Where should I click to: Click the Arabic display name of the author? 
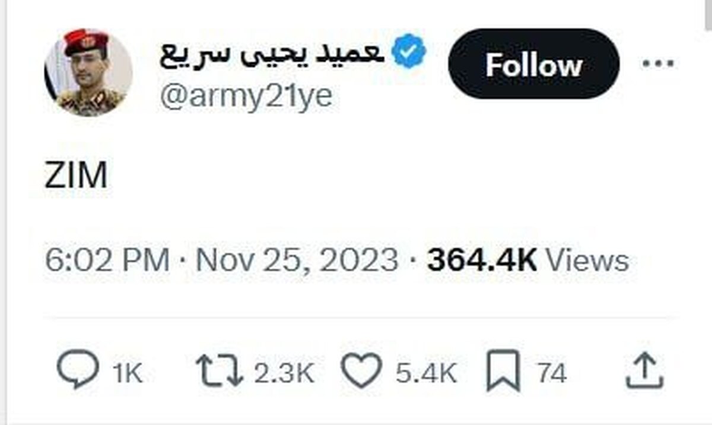pyautogui.click(x=273, y=55)
